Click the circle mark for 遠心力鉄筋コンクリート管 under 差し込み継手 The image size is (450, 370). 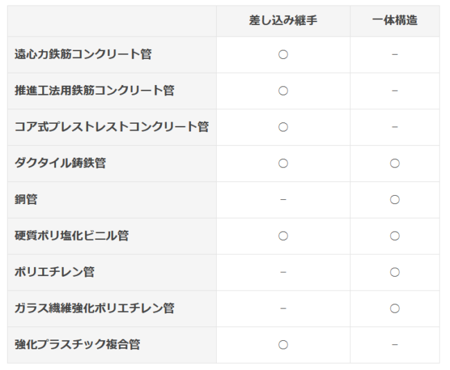pyautogui.click(x=283, y=55)
